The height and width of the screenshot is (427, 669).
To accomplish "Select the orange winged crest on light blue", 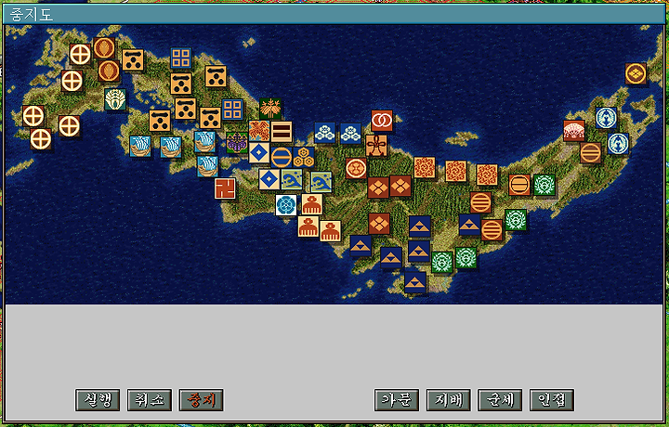I will pyautogui.click(x=259, y=130).
